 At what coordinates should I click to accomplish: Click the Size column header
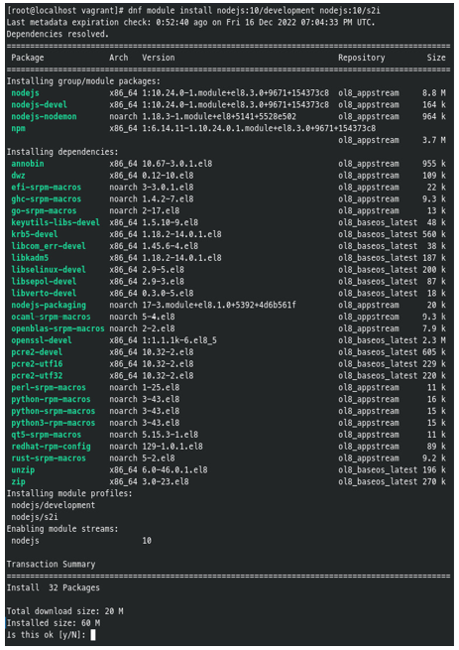pos(436,58)
